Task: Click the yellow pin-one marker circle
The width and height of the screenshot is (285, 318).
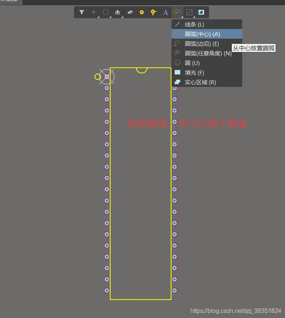Action: [x=98, y=77]
